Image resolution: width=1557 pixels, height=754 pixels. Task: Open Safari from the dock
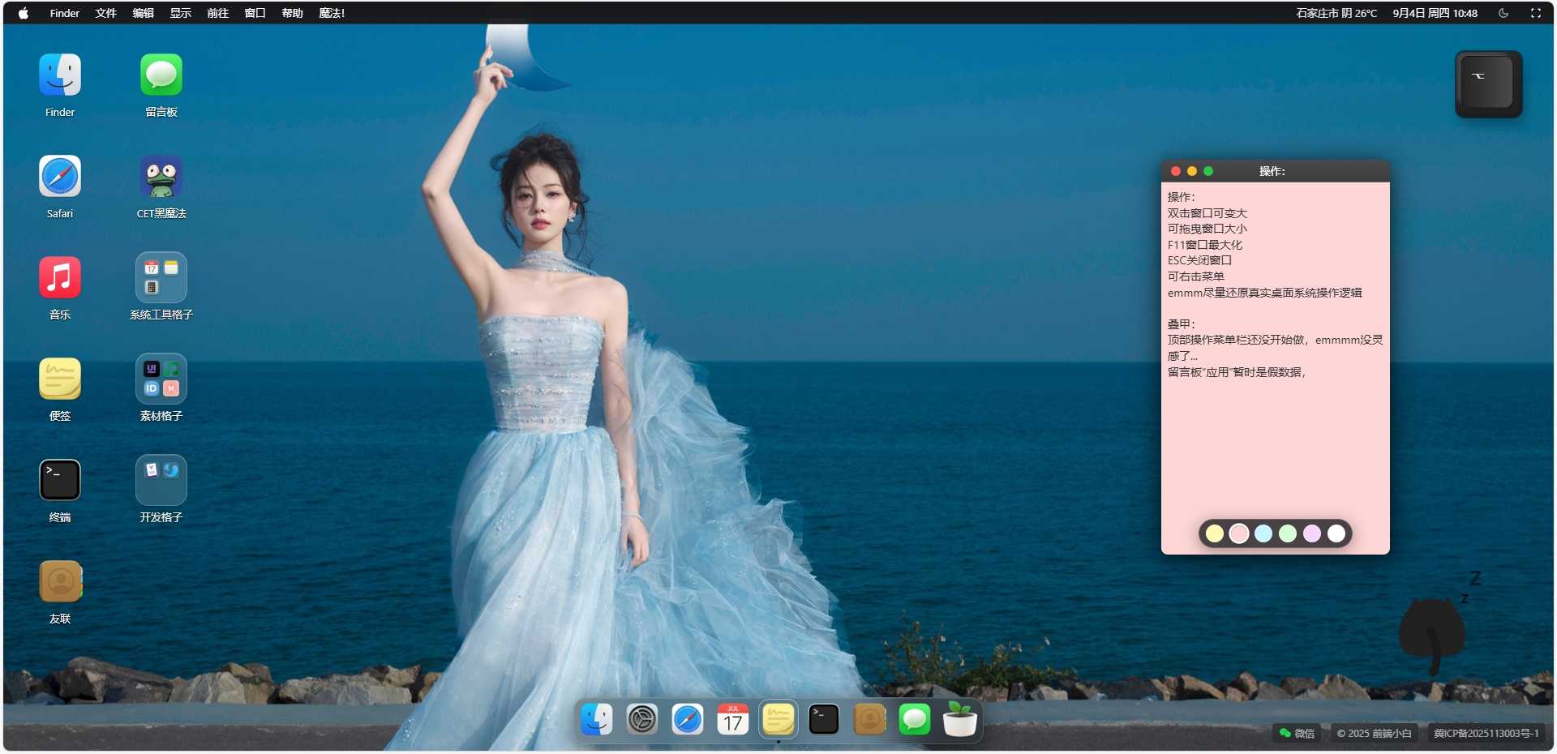688,719
